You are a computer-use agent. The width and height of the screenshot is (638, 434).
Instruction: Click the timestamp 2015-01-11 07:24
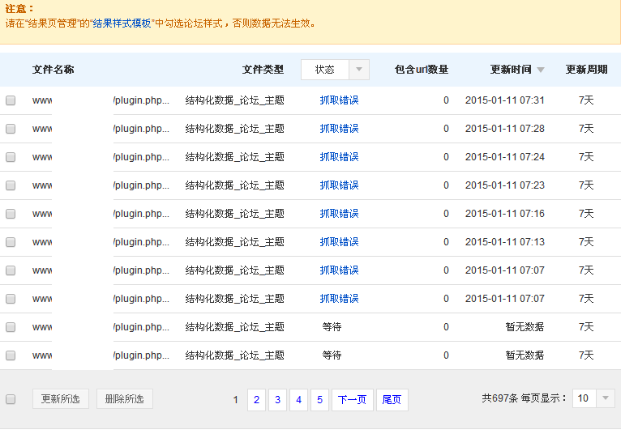coord(504,157)
